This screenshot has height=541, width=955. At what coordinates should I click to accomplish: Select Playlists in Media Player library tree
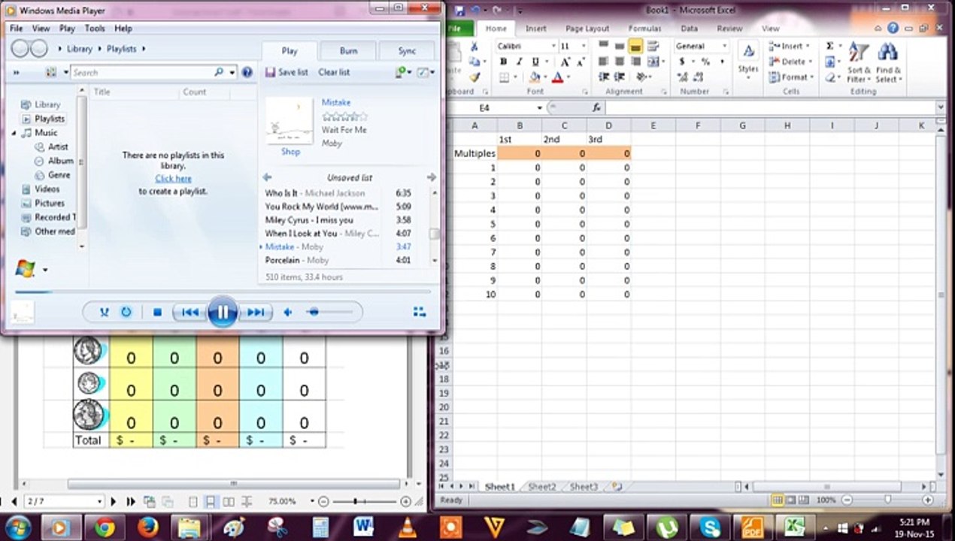50,119
